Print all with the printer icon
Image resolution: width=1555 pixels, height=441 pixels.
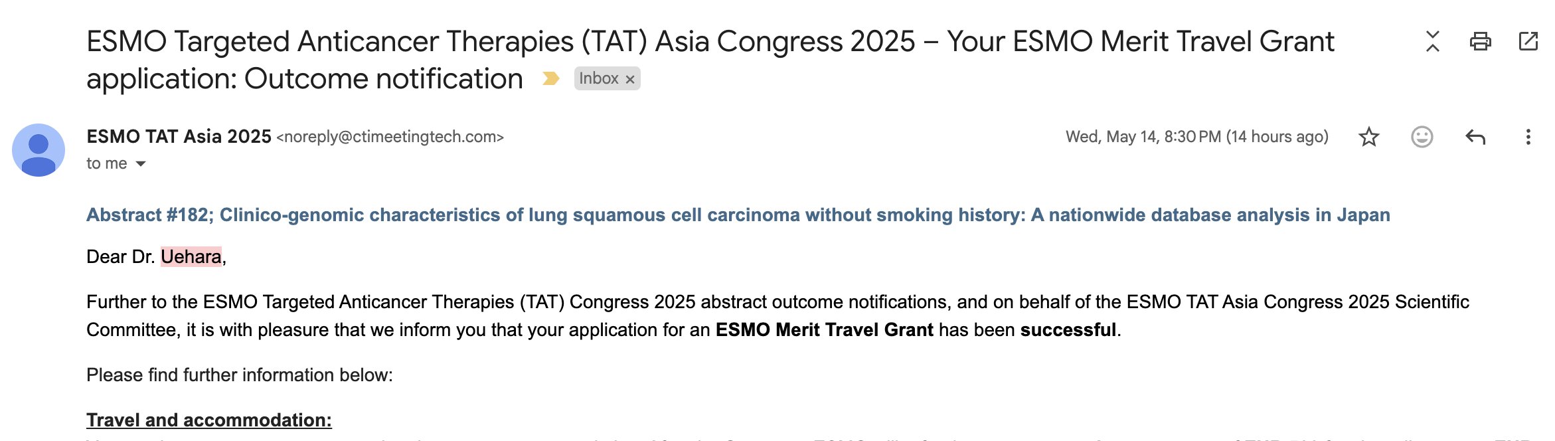click(1480, 41)
